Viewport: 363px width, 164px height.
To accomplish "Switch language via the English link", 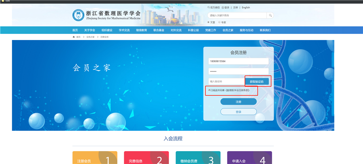I will point(246,7).
